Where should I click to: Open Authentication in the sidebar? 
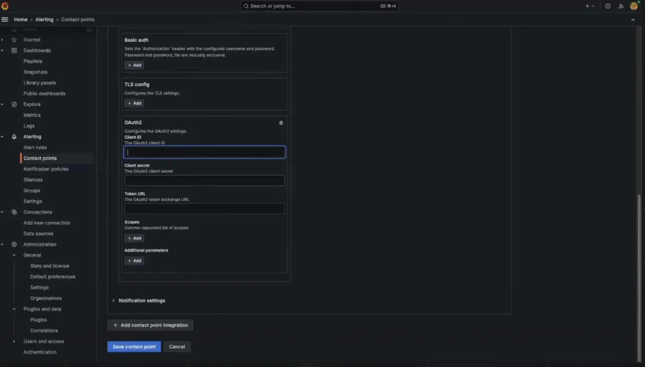[x=40, y=352]
